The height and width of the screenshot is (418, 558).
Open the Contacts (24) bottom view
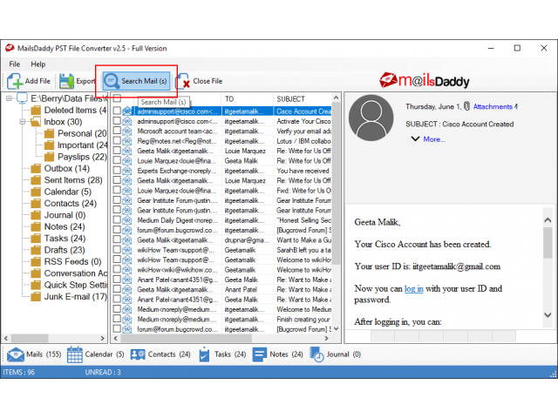tap(160, 354)
